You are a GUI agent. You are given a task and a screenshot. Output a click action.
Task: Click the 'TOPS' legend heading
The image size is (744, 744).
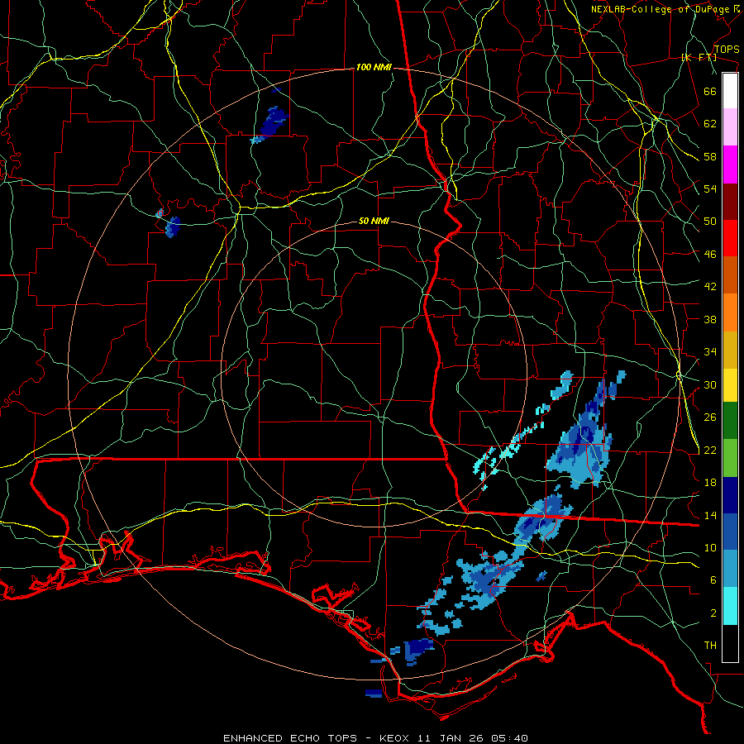(727, 50)
